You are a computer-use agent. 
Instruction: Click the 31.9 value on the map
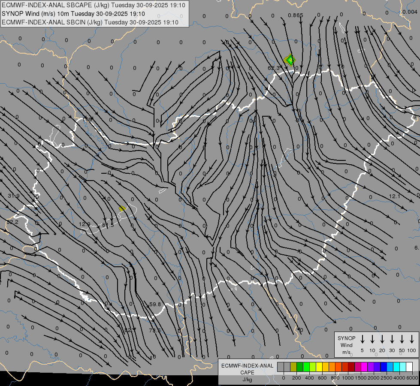pos(14,196)
